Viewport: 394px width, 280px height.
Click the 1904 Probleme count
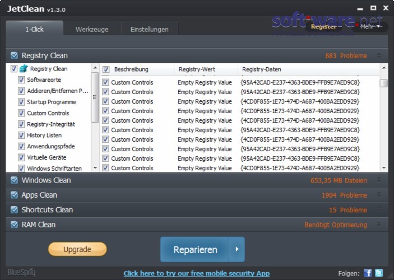point(344,195)
